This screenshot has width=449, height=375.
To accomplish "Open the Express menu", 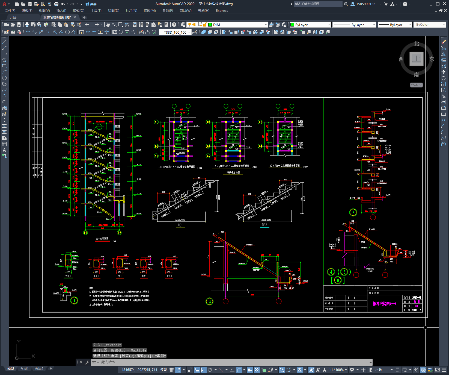I will pos(222,11).
